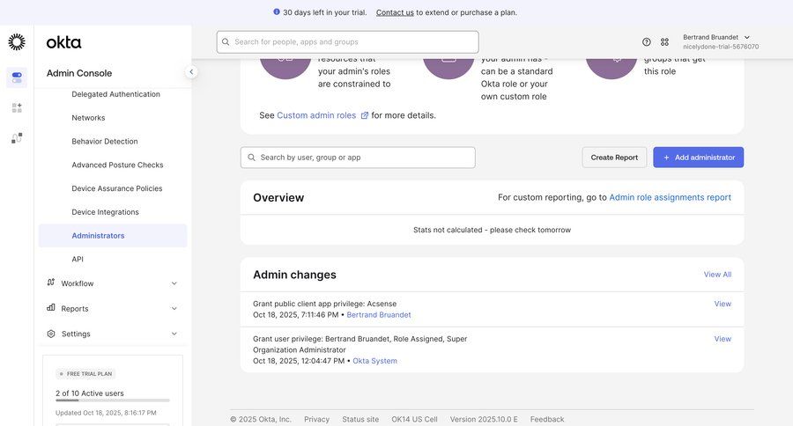The width and height of the screenshot is (793, 426).
Task: Click the Overview heading
Action: [278, 197]
